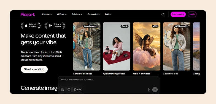Go to the Pricing page
This screenshot has width=216, height=104.
tap(108, 14)
